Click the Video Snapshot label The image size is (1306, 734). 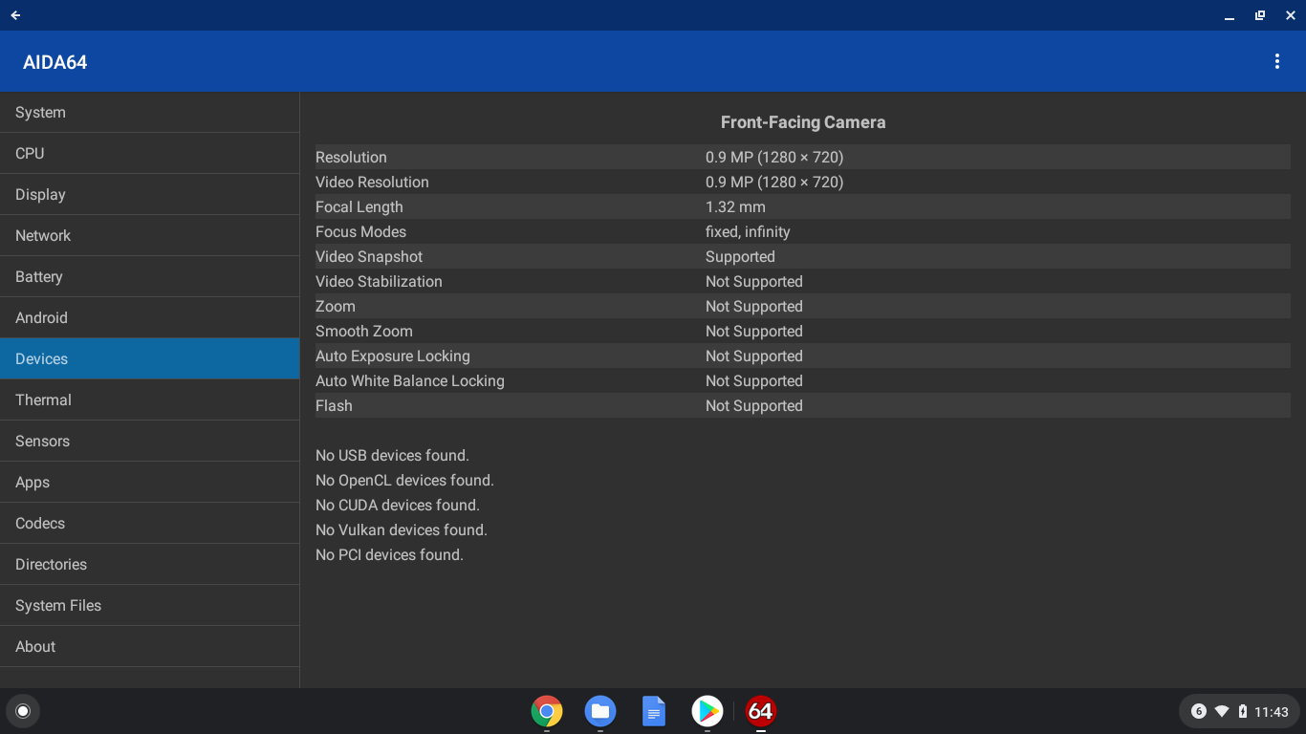369,256
